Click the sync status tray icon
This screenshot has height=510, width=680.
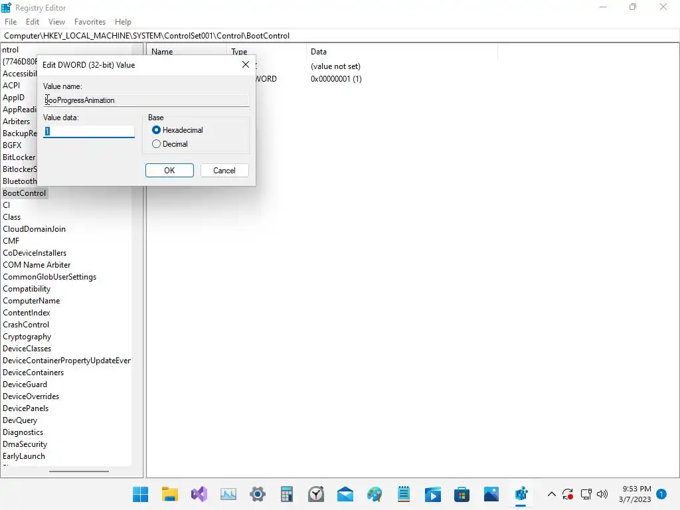click(x=568, y=494)
